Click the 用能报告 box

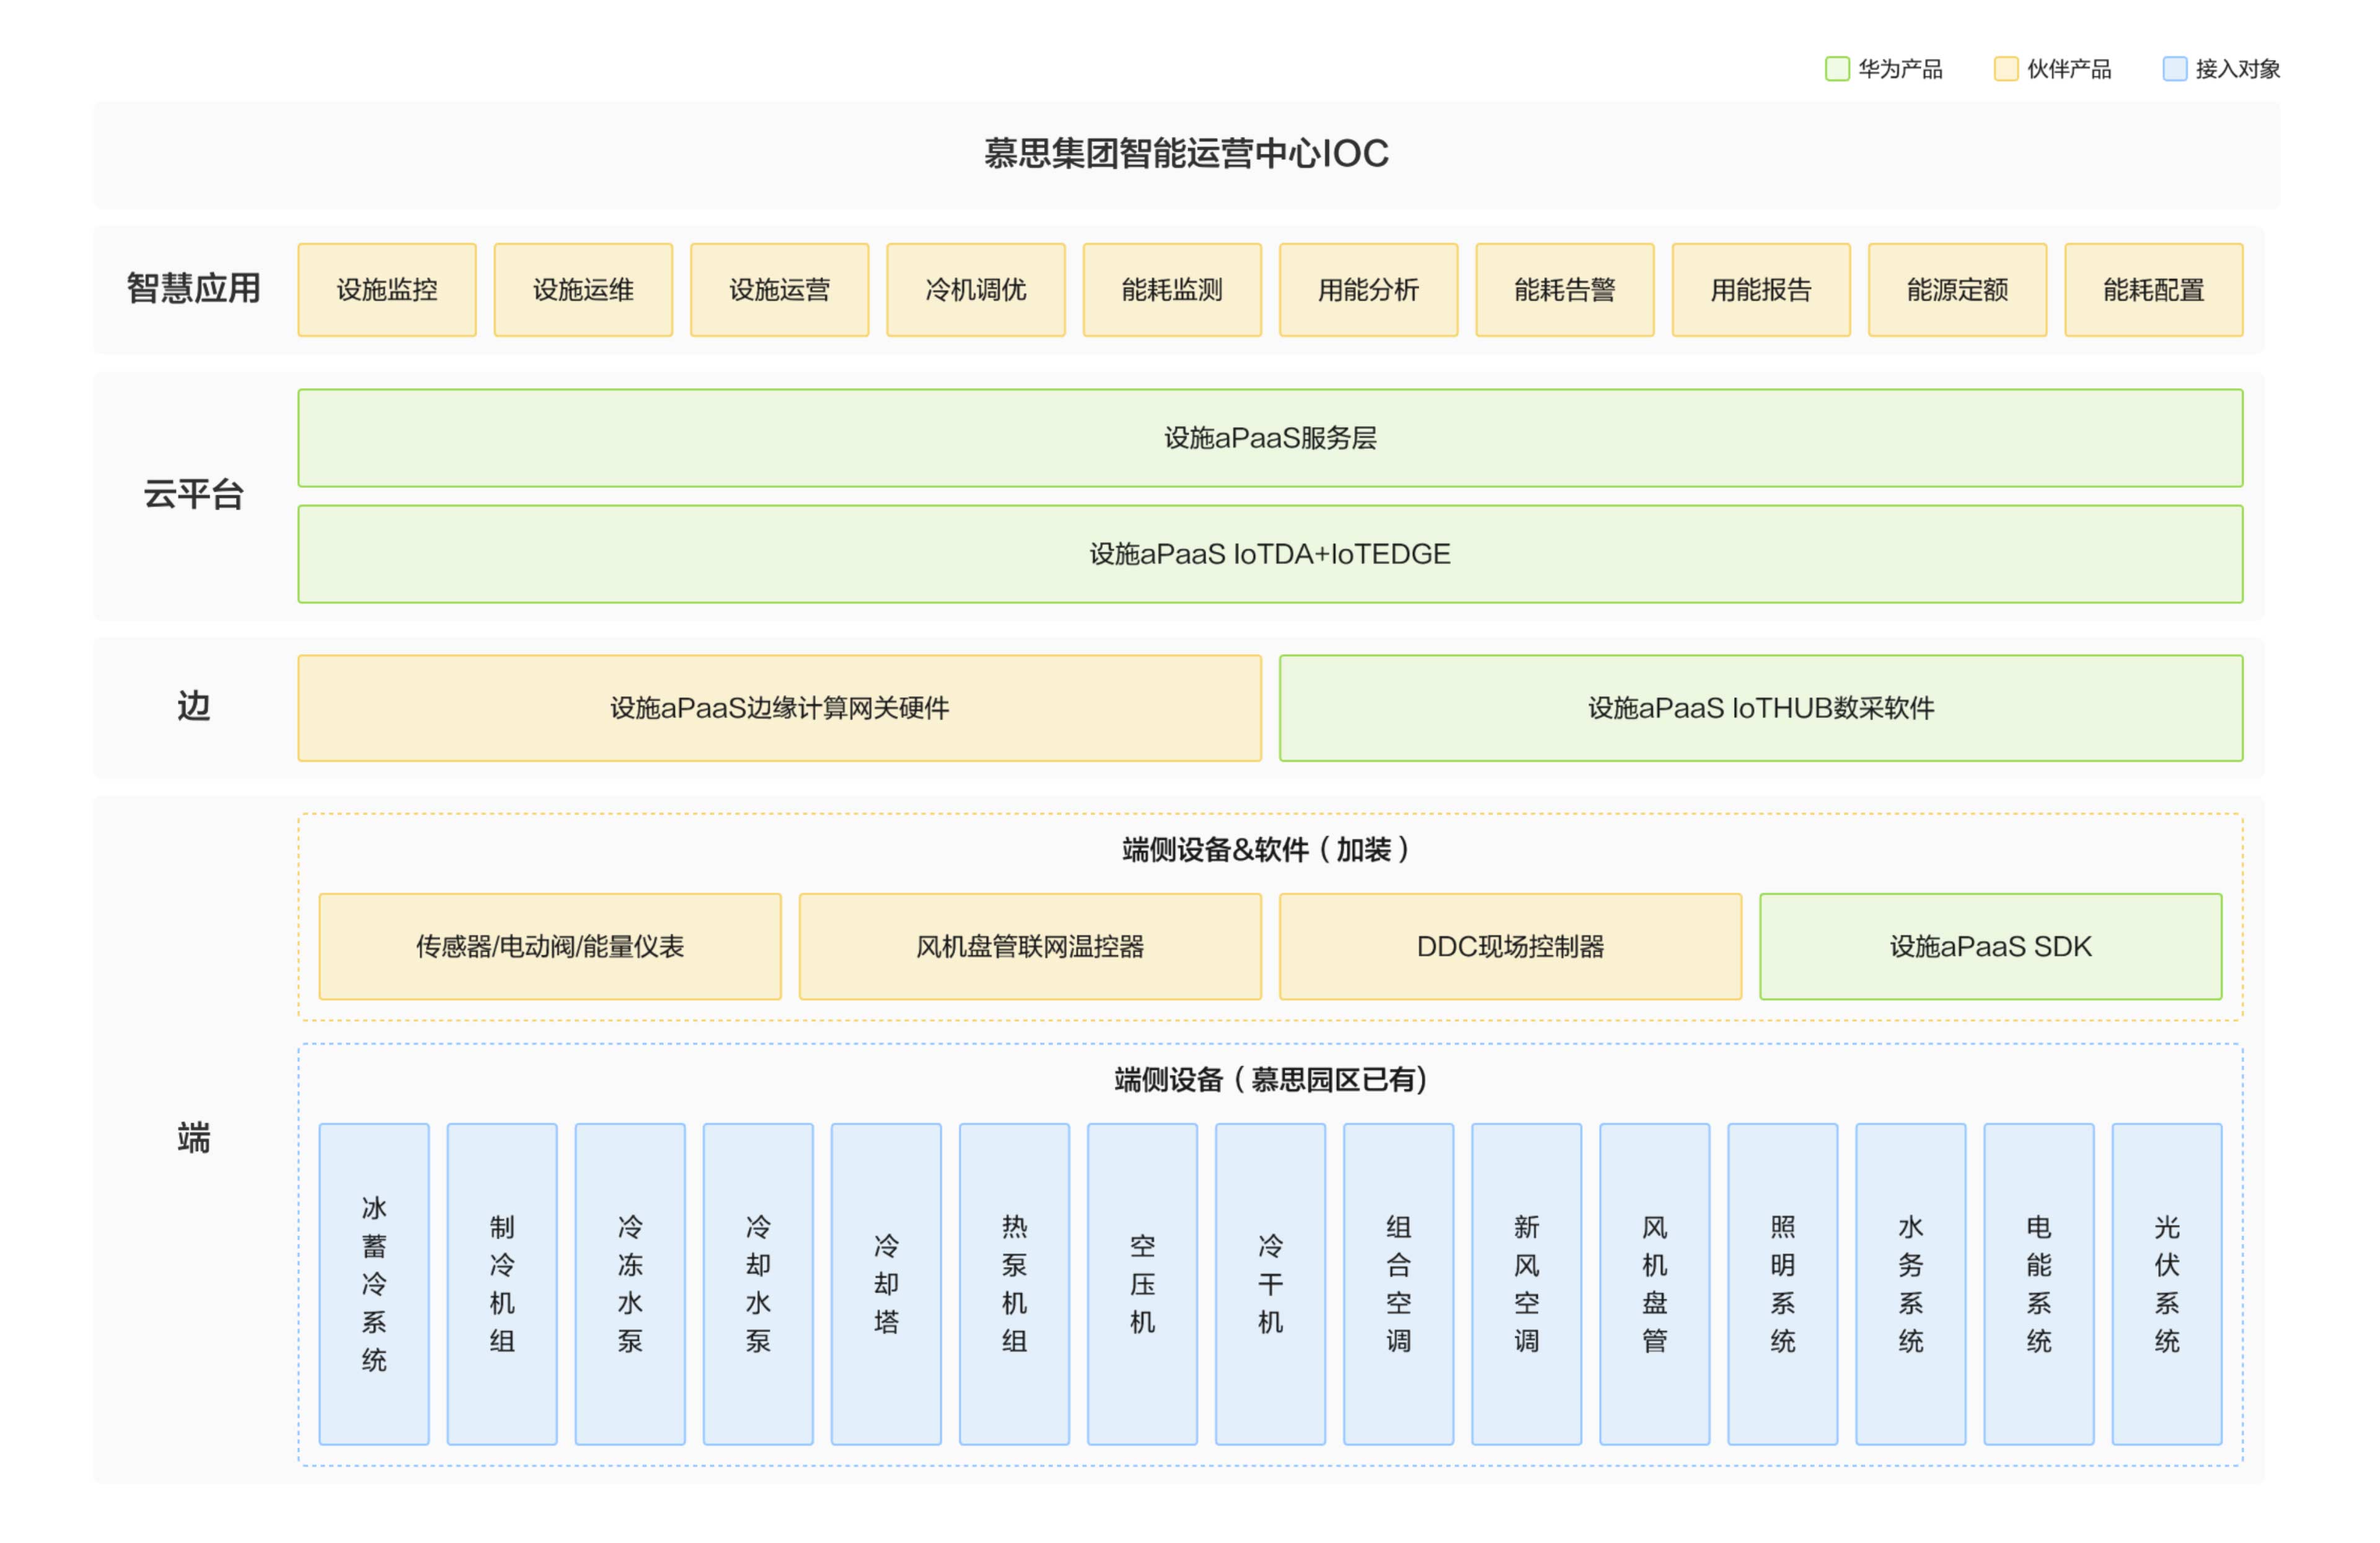(x=1761, y=290)
